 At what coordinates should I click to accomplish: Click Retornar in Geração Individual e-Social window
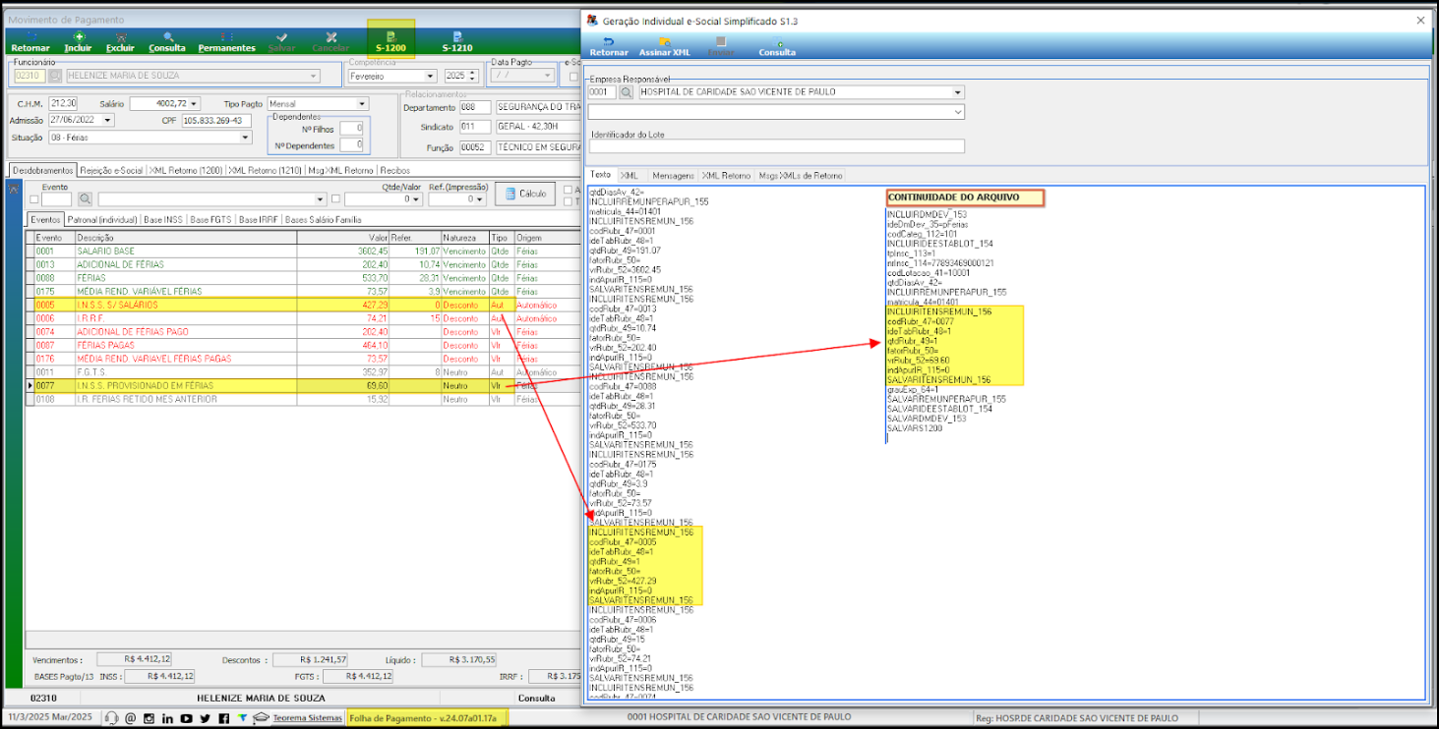pyautogui.click(x=609, y=47)
